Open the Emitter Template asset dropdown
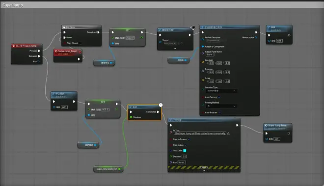 tap(213, 41)
